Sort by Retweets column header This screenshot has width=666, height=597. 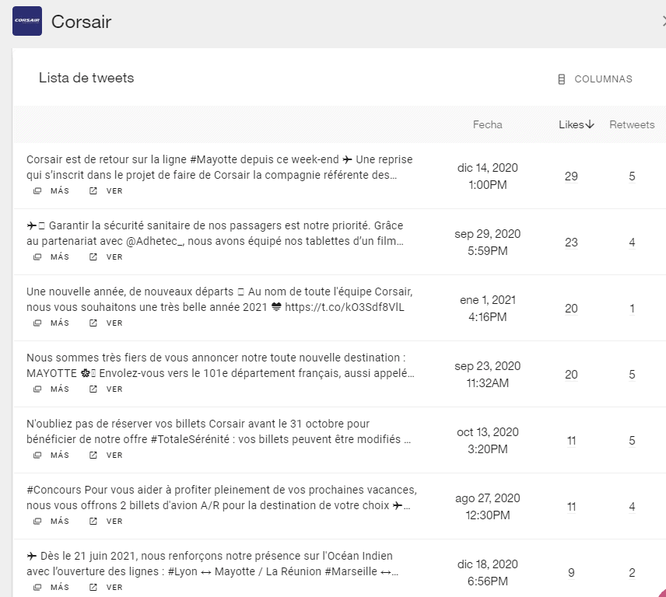(x=632, y=124)
